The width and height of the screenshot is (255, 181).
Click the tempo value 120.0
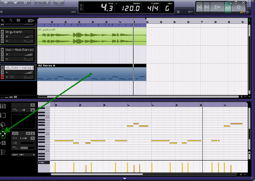[x=131, y=7]
